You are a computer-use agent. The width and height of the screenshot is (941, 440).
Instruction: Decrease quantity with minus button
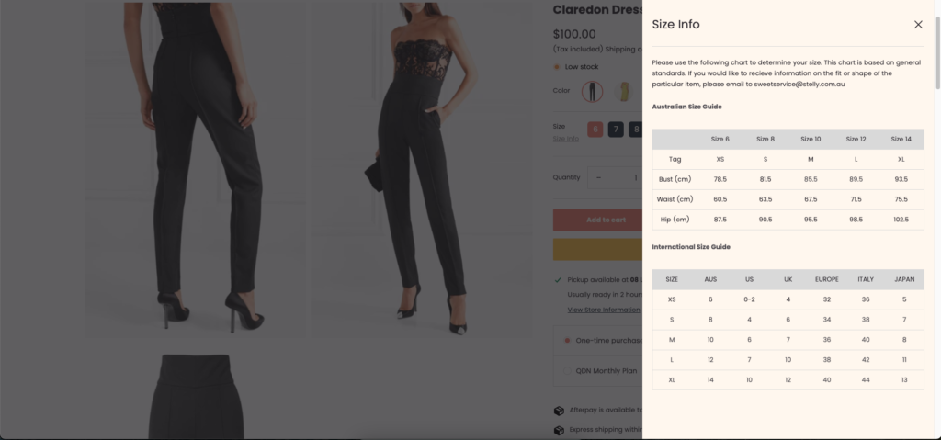point(598,177)
